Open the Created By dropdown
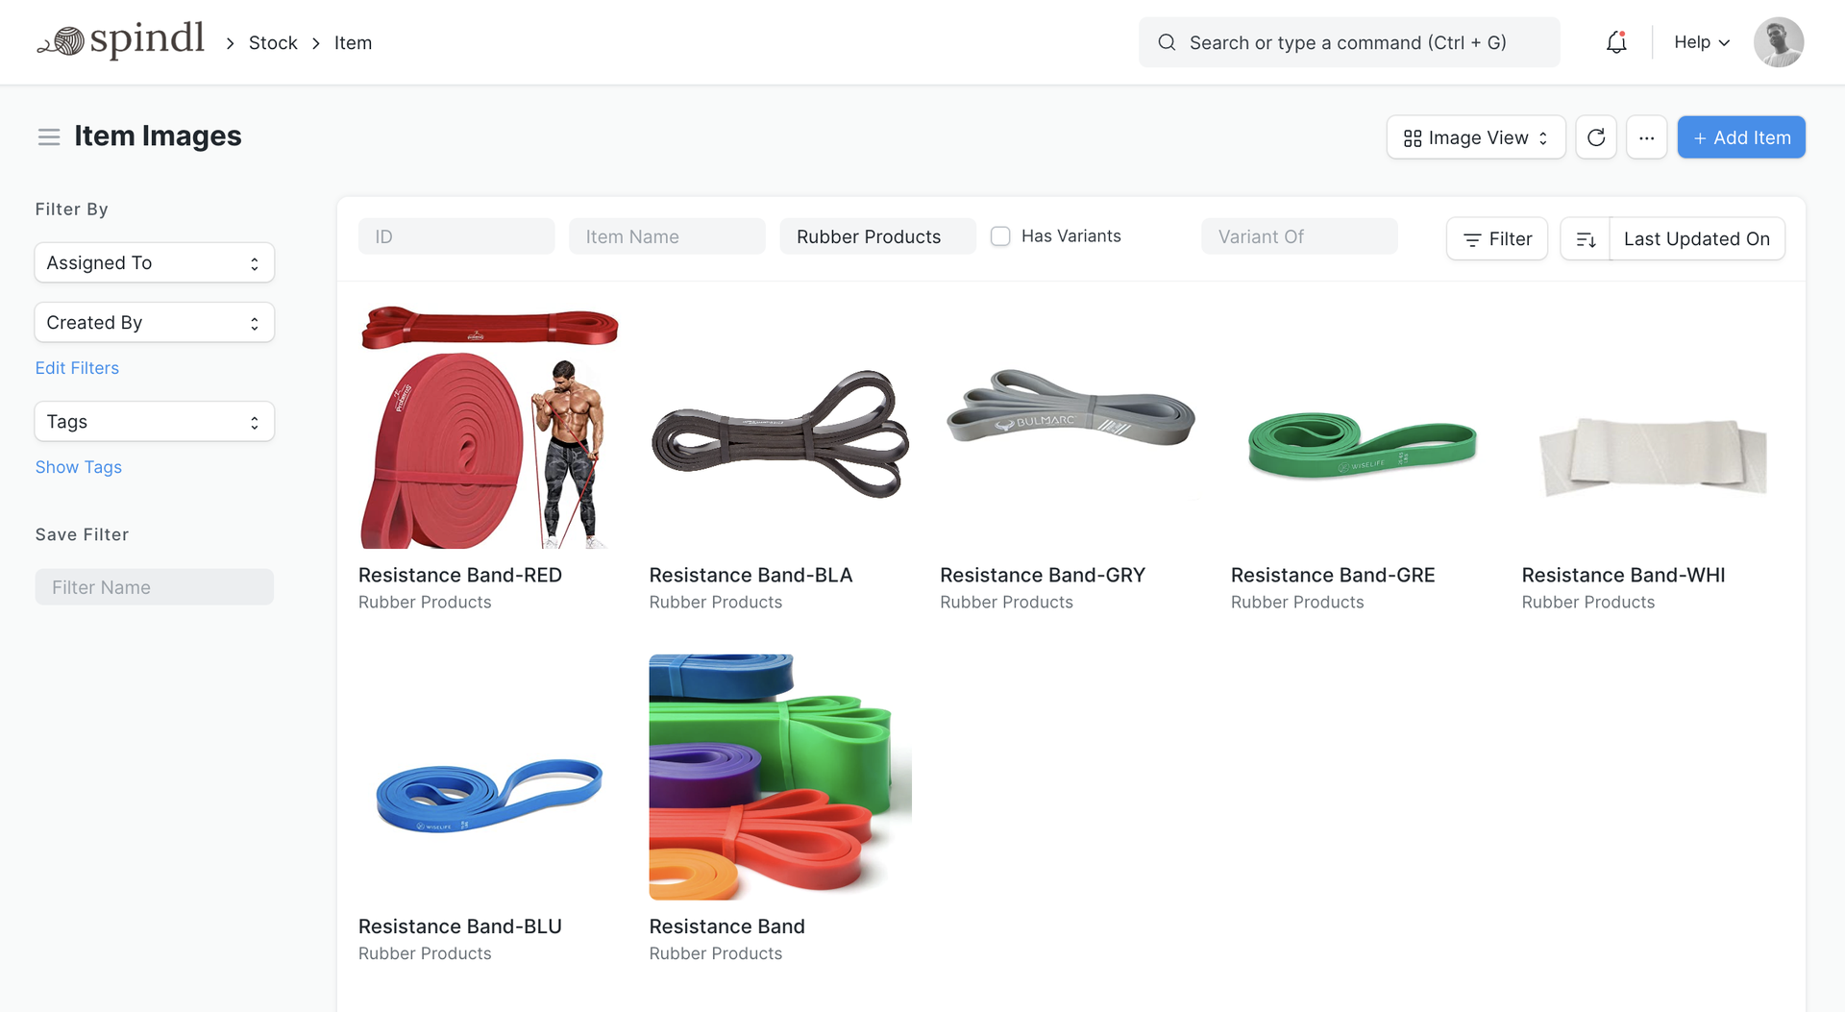The image size is (1845, 1012). tap(154, 323)
